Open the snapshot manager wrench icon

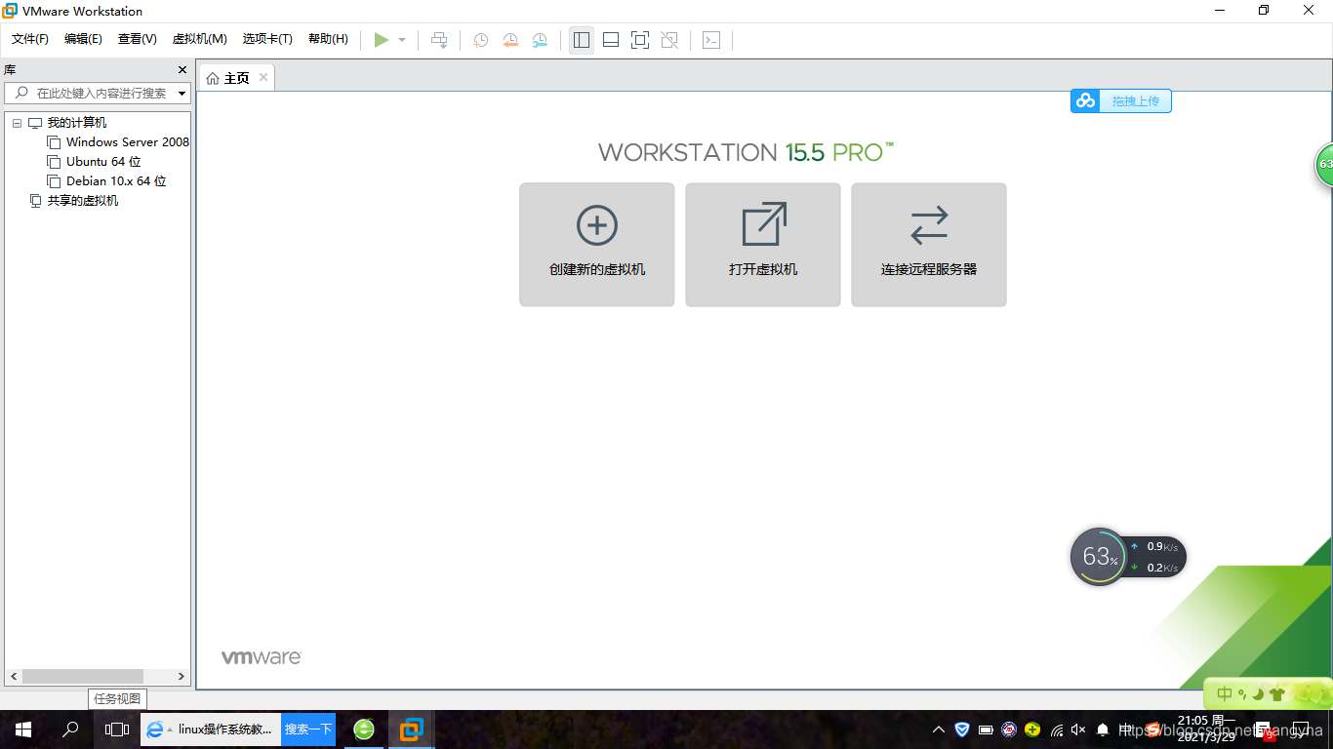click(540, 40)
